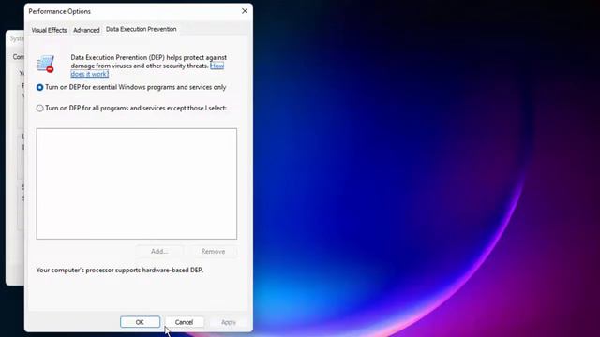Click the Apply button

pyautogui.click(x=229, y=322)
